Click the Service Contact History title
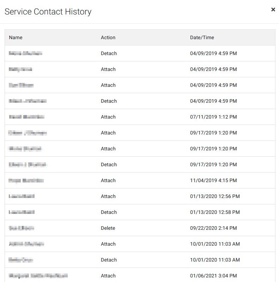Screen dimensions: 279x282 pyautogui.click(x=48, y=12)
